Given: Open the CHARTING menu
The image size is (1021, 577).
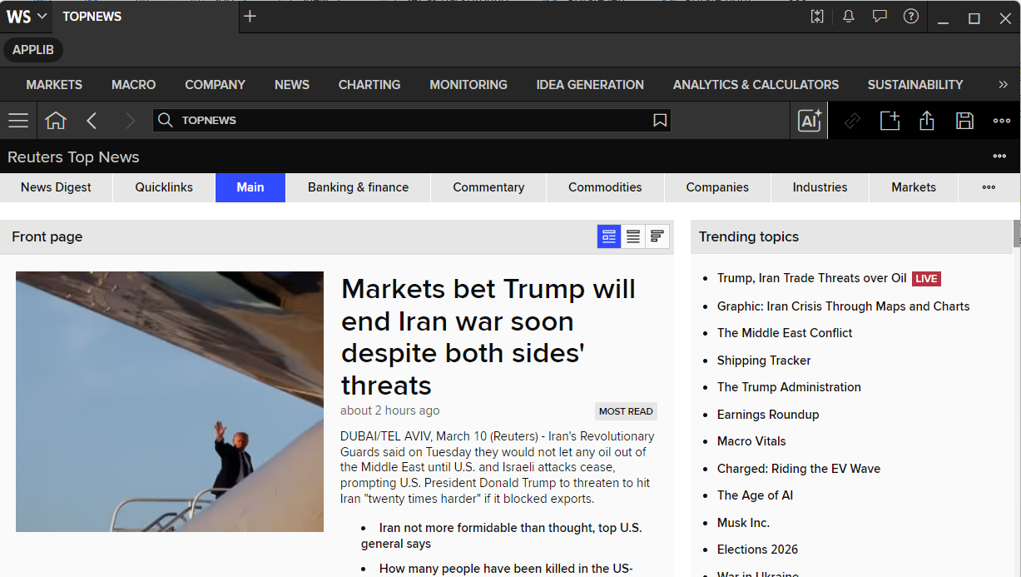Looking at the screenshot, I should click(x=369, y=85).
